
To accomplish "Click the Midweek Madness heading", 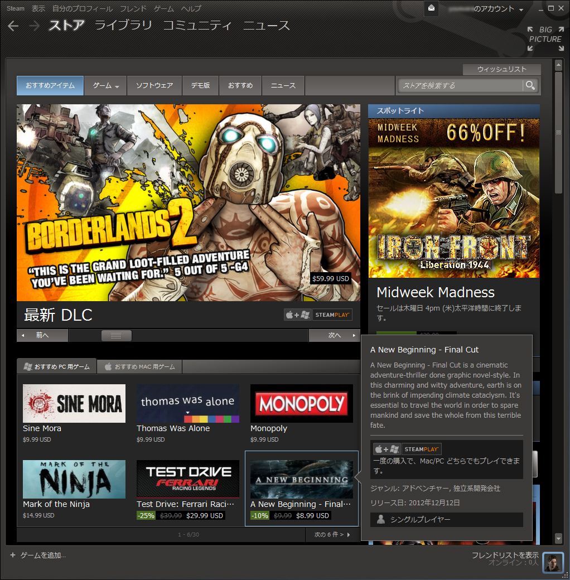I will pyautogui.click(x=436, y=292).
